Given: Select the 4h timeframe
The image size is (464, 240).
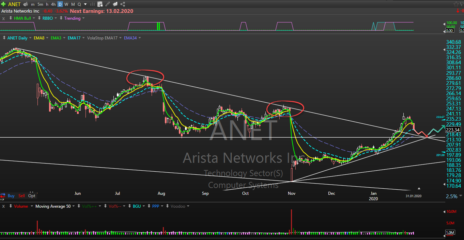Looking at the screenshot, I should pos(53,4).
